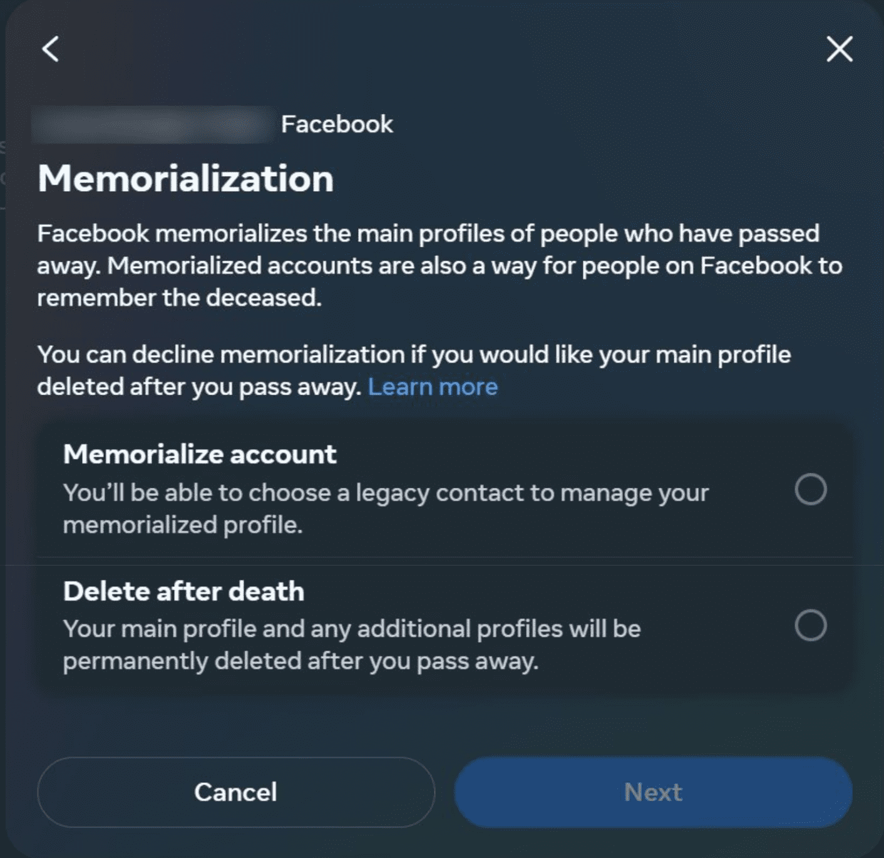884x858 pixels.
Task: Close the Memorialization dialog with the X
Action: (x=839, y=49)
